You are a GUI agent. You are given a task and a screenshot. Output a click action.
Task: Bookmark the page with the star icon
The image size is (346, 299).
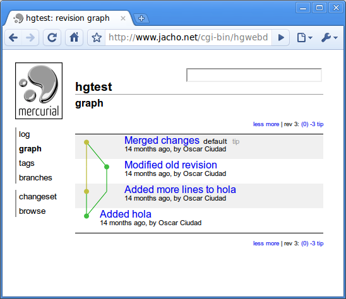pyautogui.click(x=97, y=38)
